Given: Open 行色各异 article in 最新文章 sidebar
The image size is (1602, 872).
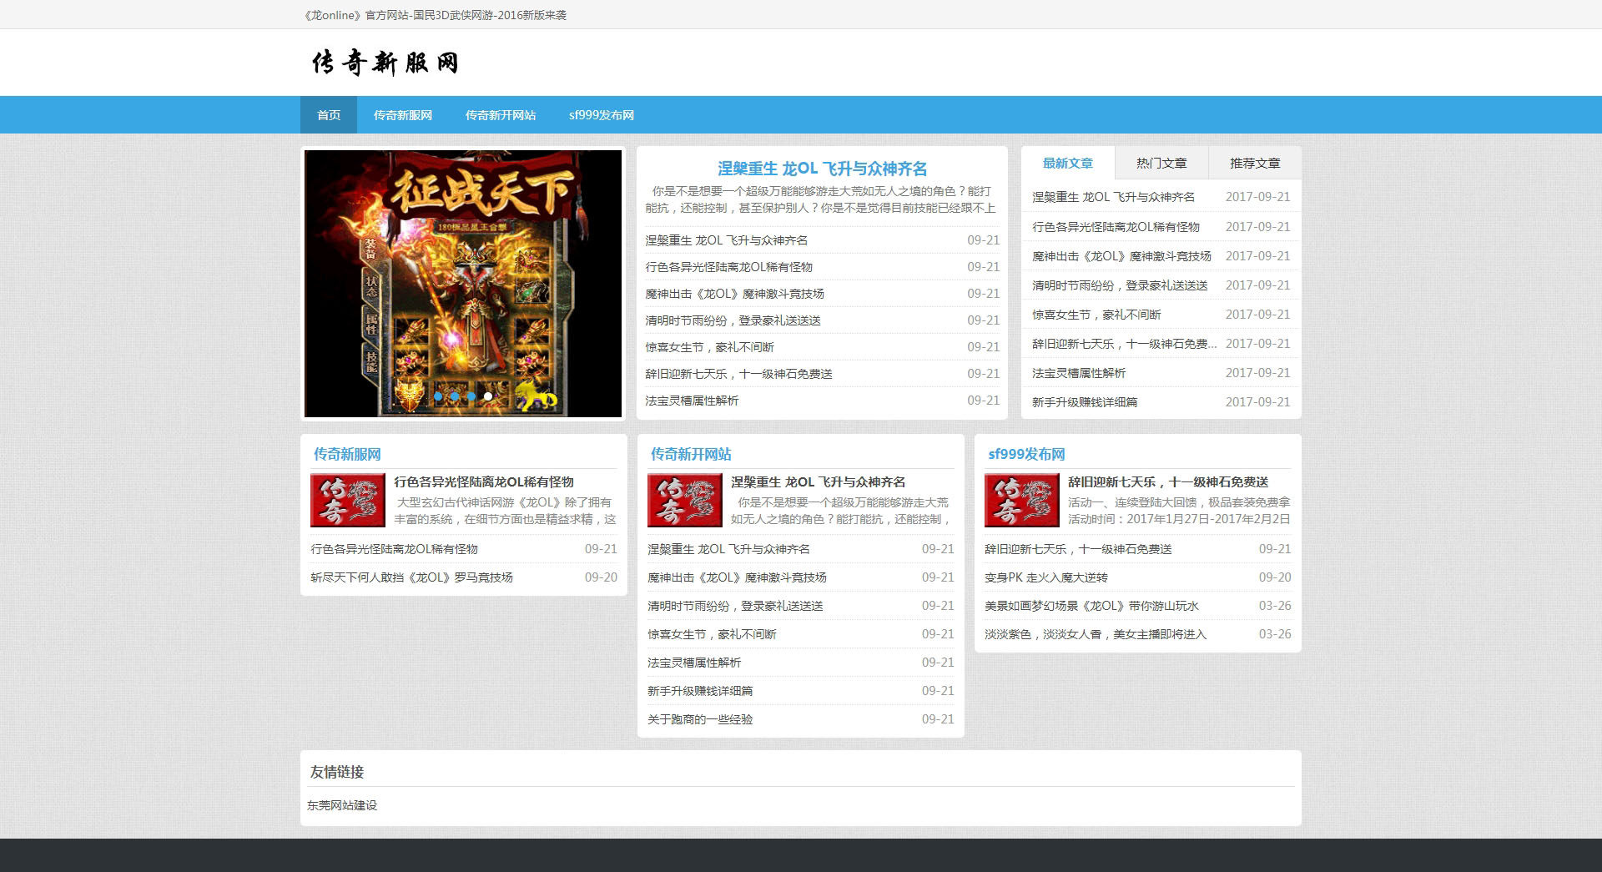Looking at the screenshot, I should pyautogui.click(x=1116, y=227).
